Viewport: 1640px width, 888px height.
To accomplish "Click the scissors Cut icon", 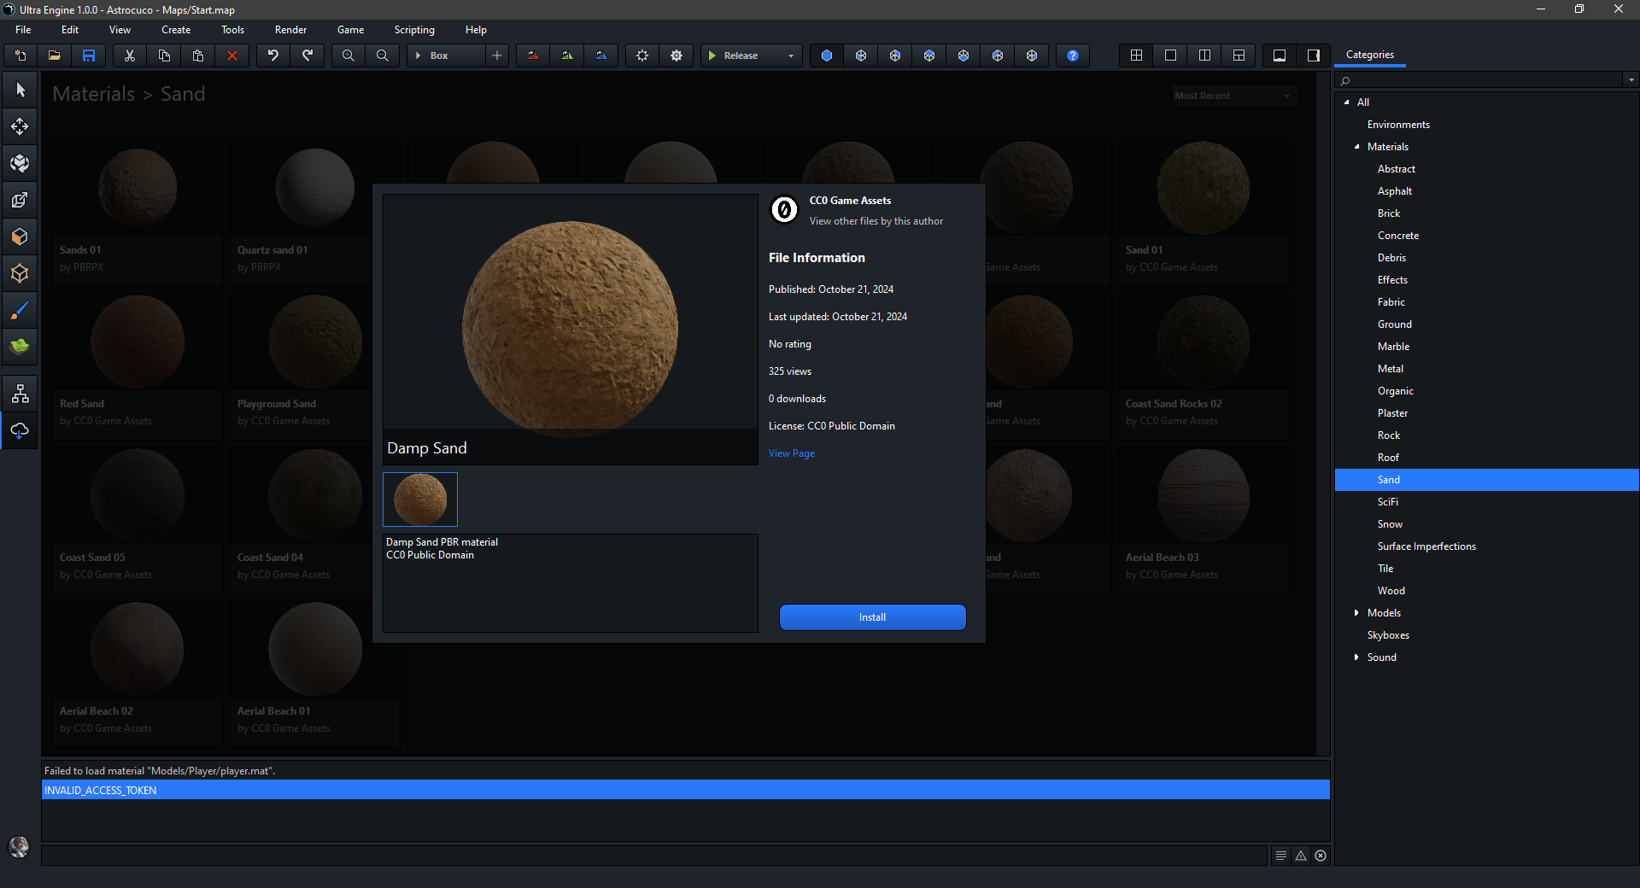I will tap(130, 55).
